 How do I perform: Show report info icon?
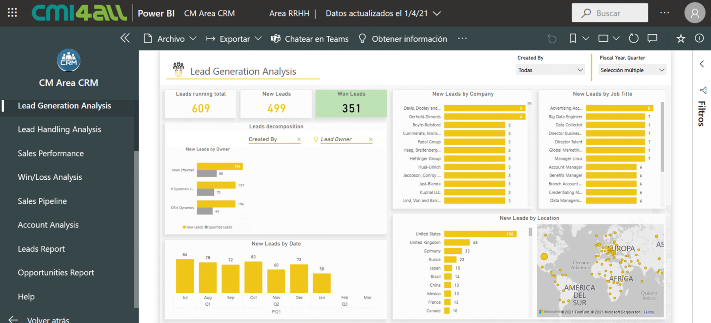[699, 39]
